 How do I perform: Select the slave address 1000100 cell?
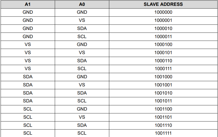(163, 44)
